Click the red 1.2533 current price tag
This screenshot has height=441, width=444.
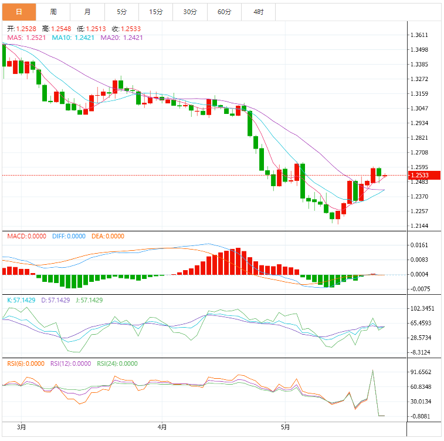424,175
